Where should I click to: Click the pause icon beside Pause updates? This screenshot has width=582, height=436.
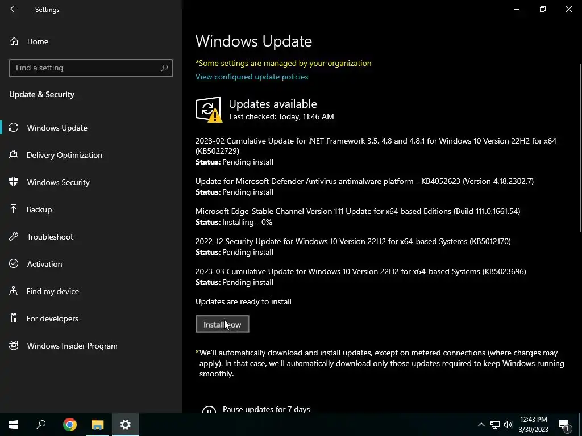pyautogui.click(x=209, y=409)
